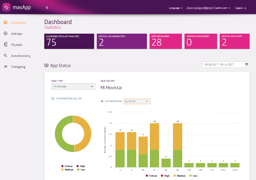Toggle Low in the donut chart legend
256x180 pixels.
[x=81, y=170]
